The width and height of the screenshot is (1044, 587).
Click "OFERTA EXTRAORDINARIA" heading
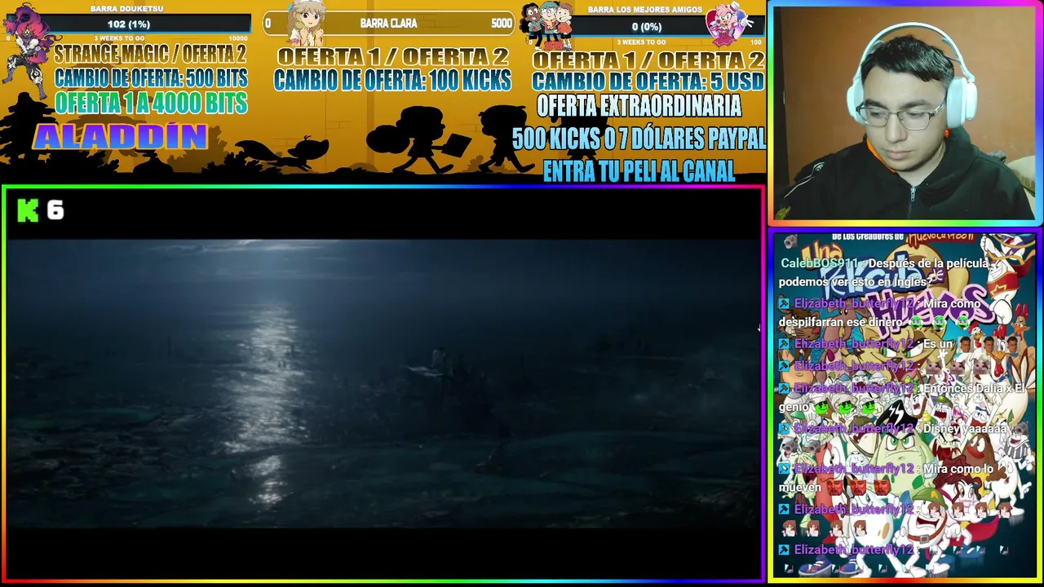click(639, 105)
